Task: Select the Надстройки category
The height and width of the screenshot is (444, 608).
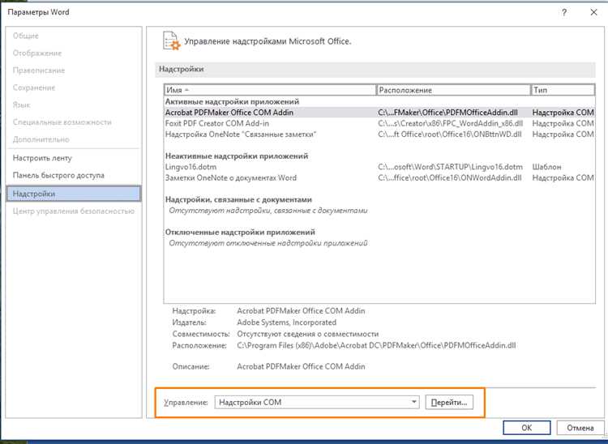Action: point(74,194)
